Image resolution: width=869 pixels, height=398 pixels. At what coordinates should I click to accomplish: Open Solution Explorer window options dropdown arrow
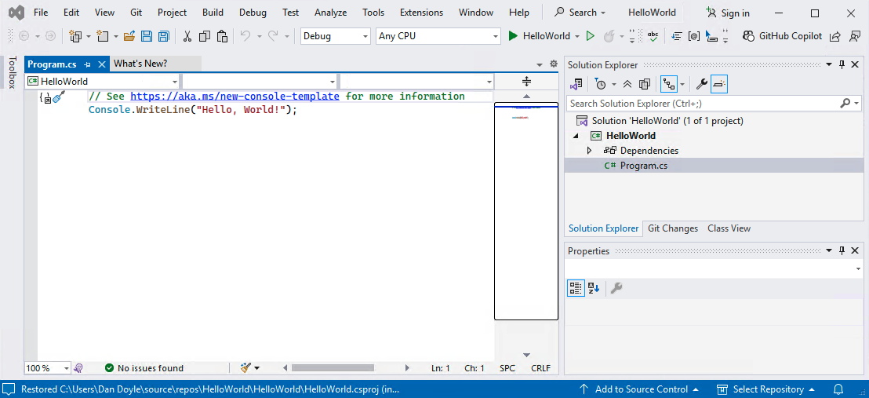pos(829,65)
